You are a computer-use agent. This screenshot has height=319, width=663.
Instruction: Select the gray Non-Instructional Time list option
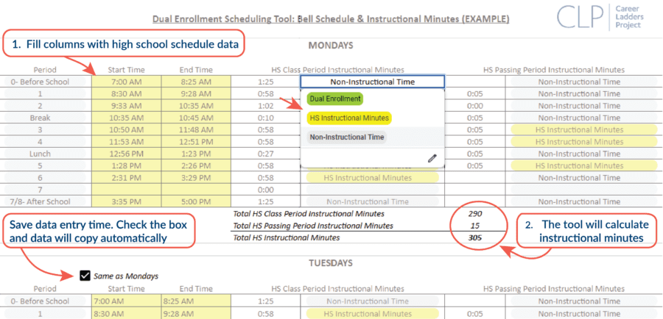click(347, 137)
